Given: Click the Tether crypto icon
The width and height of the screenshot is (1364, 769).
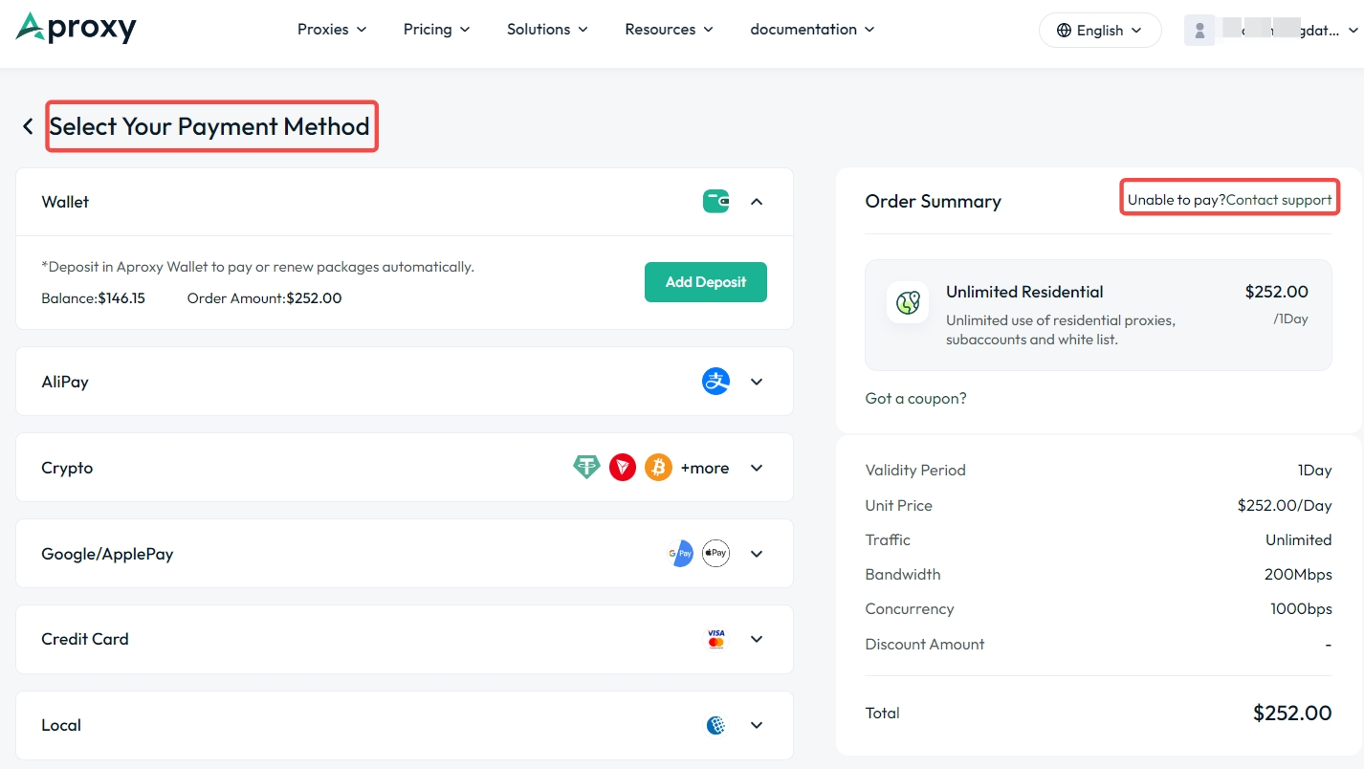Looking at the screenshot, I should click(x=586, y=468).
